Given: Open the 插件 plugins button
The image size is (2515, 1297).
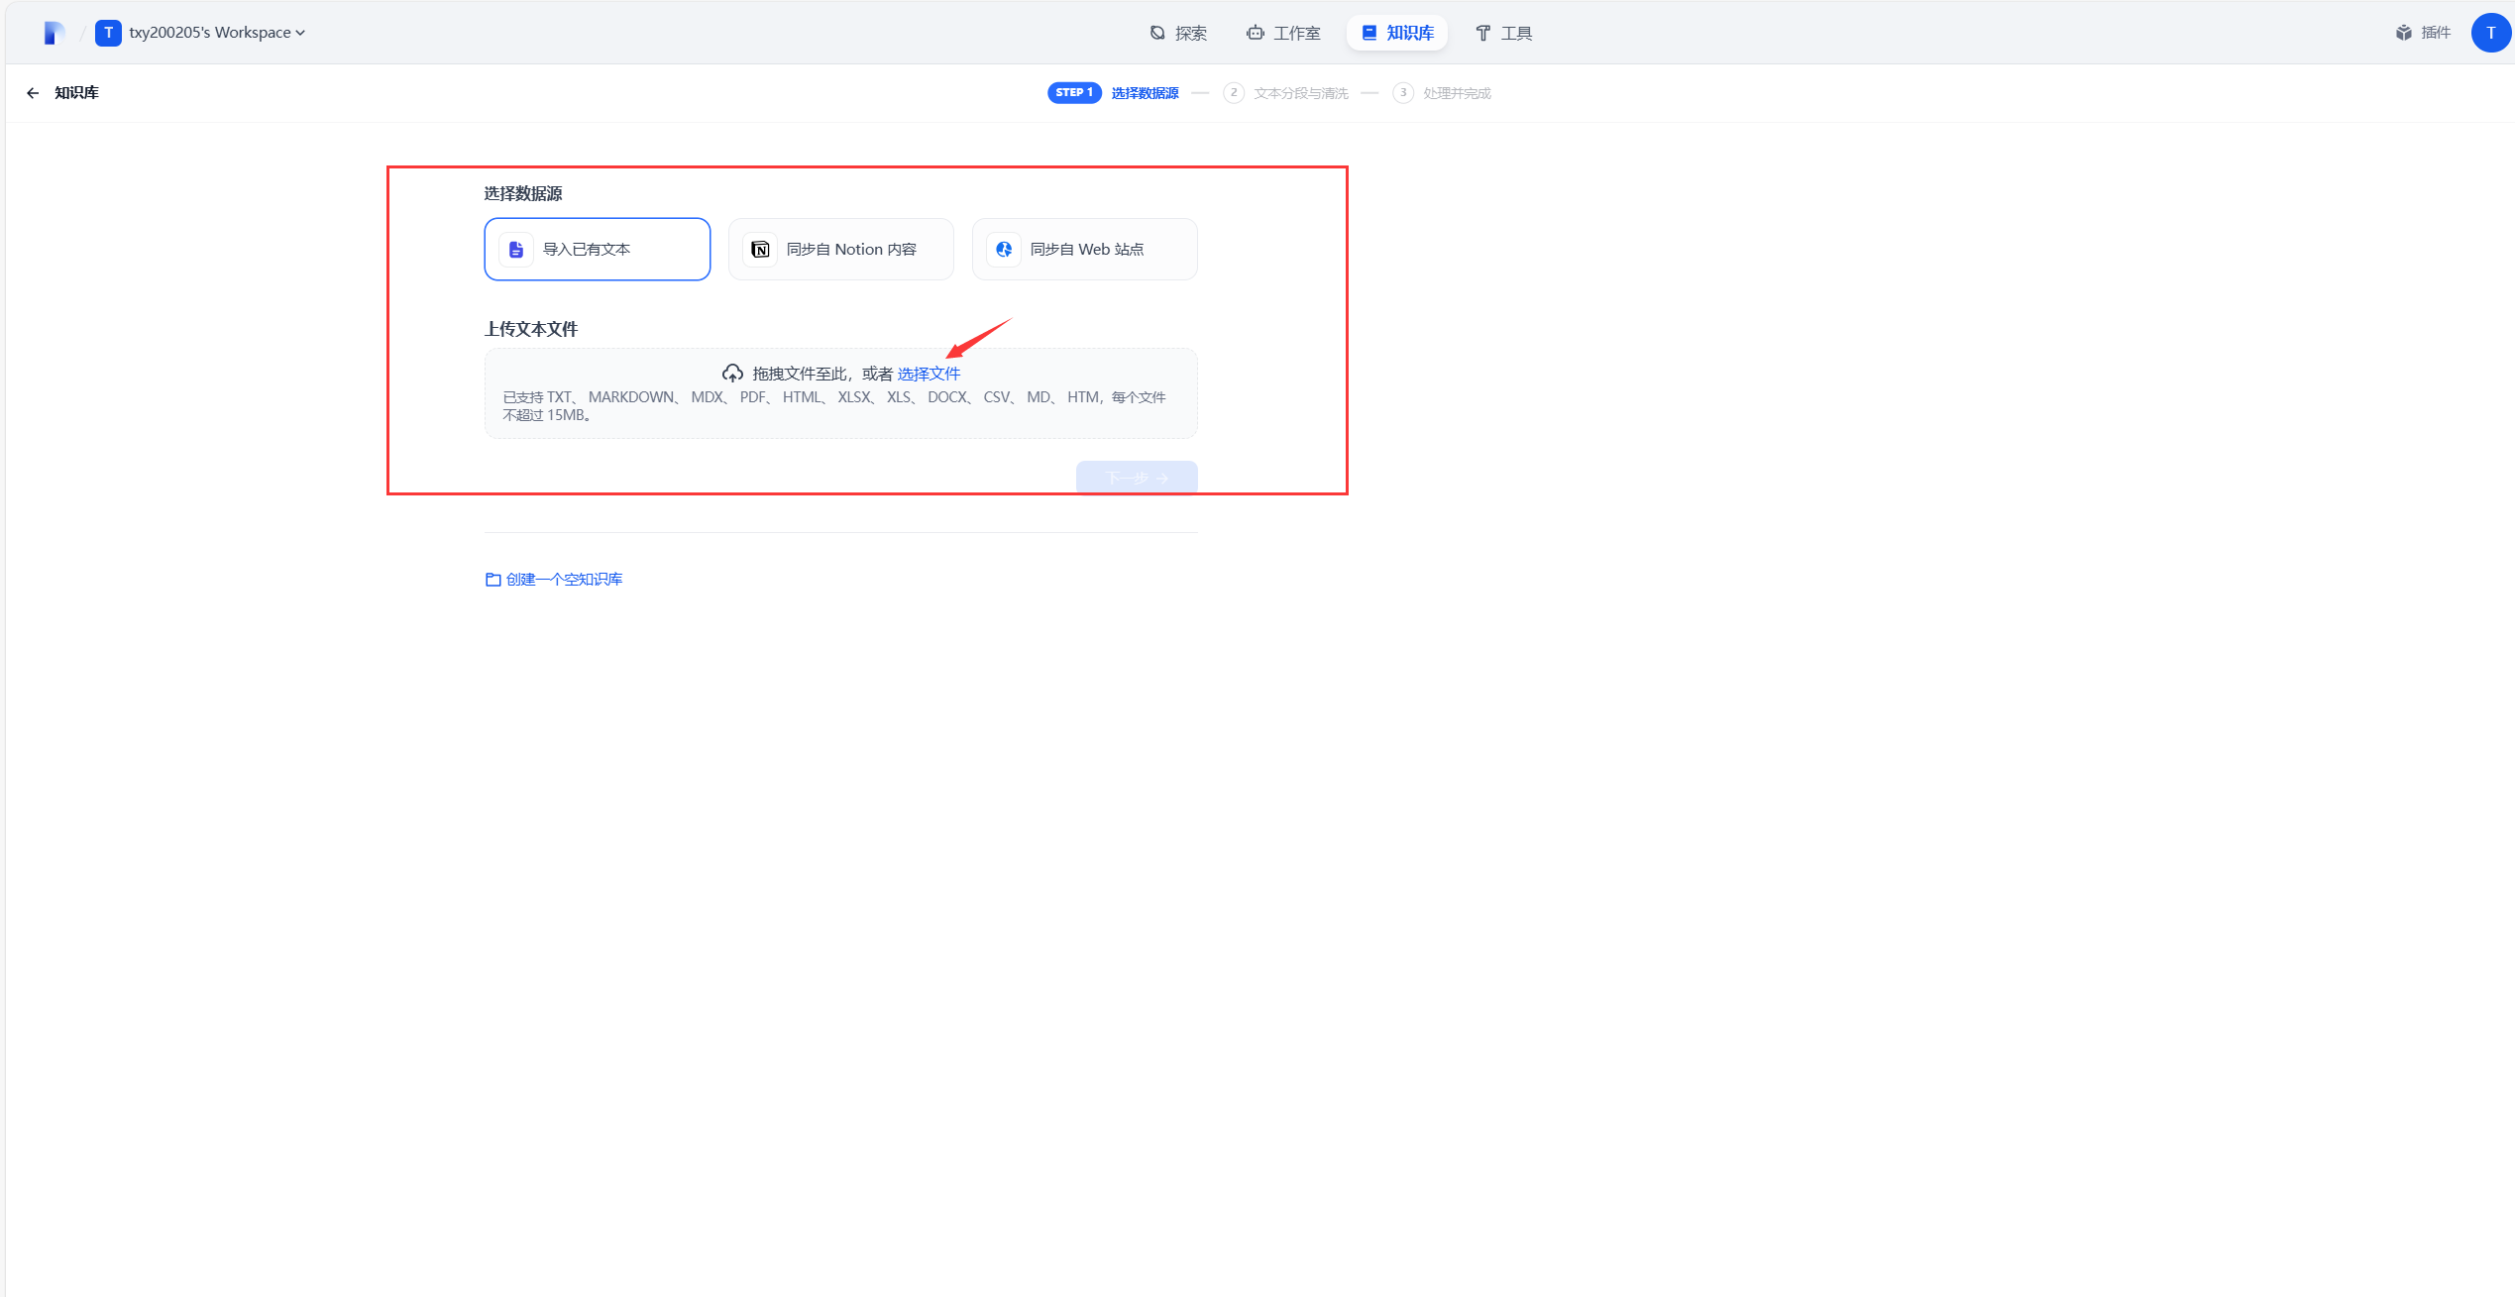Looking at the screenshot, I should 2423,33.
